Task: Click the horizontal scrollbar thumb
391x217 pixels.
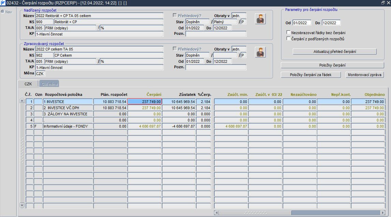Action: (255, 213)
